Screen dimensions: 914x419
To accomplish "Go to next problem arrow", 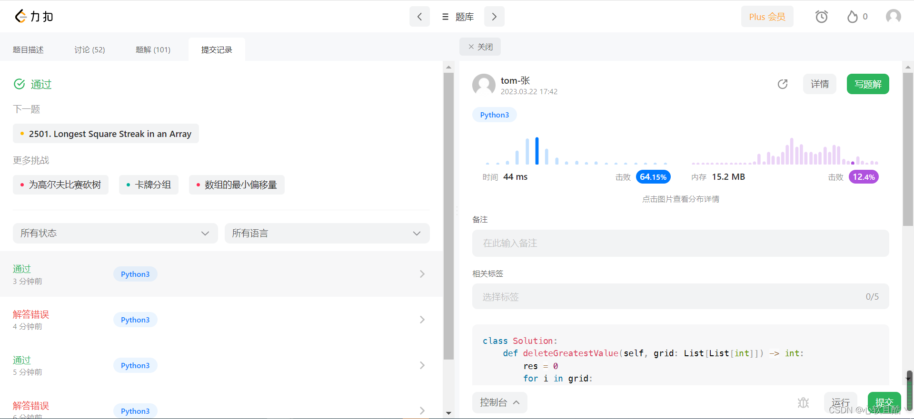I will pos(494,17).
